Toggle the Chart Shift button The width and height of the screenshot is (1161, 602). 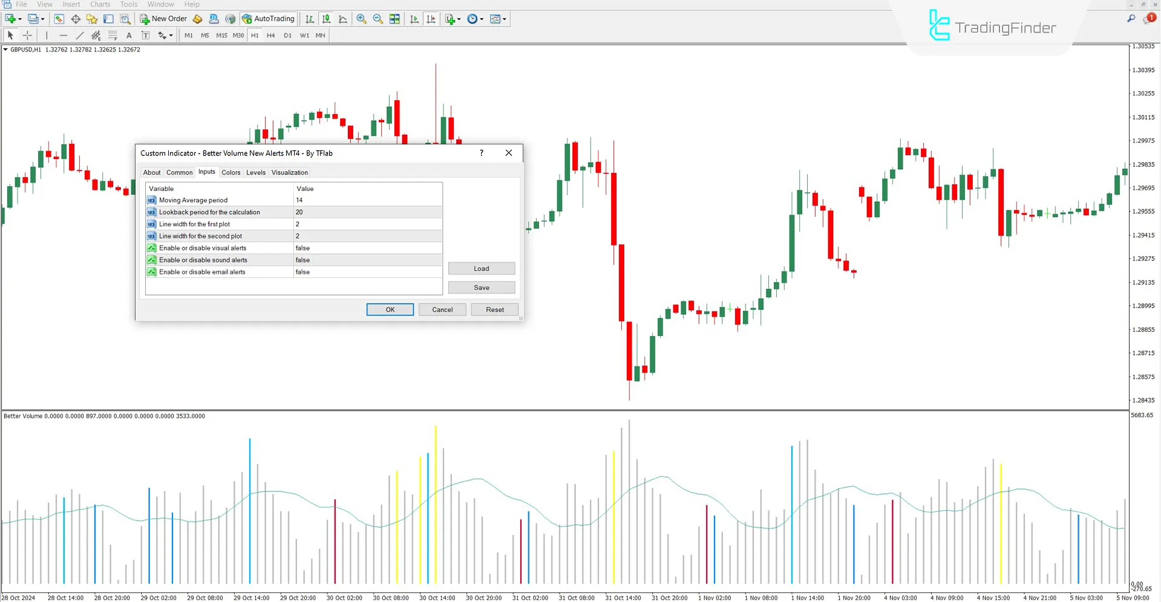[431, 19]
